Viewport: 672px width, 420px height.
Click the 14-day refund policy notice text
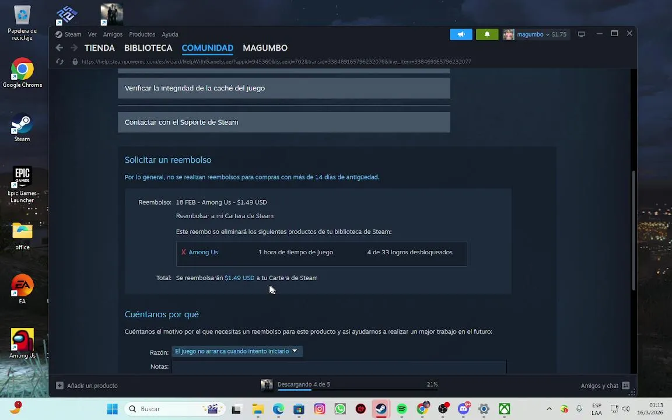pyautogui.click(x=252, y=177)
